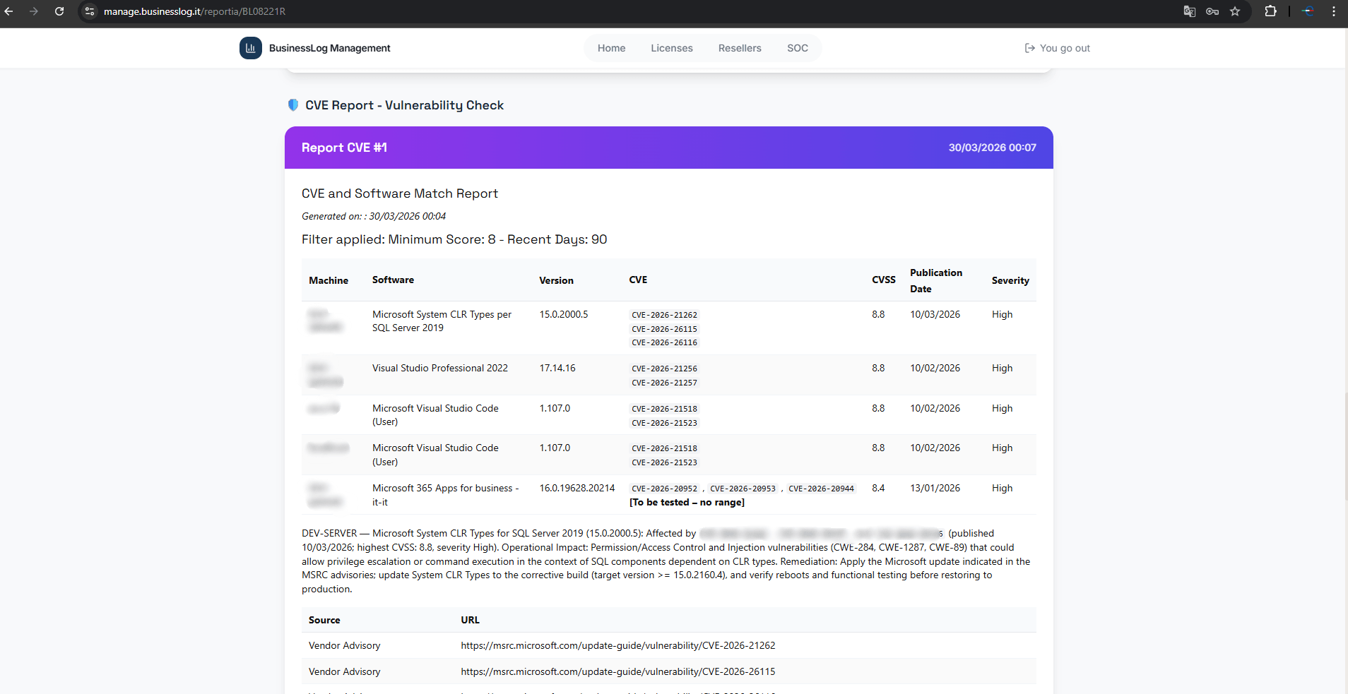
Task: Click publication date 10/03/2026
Action: pos(935,314)
